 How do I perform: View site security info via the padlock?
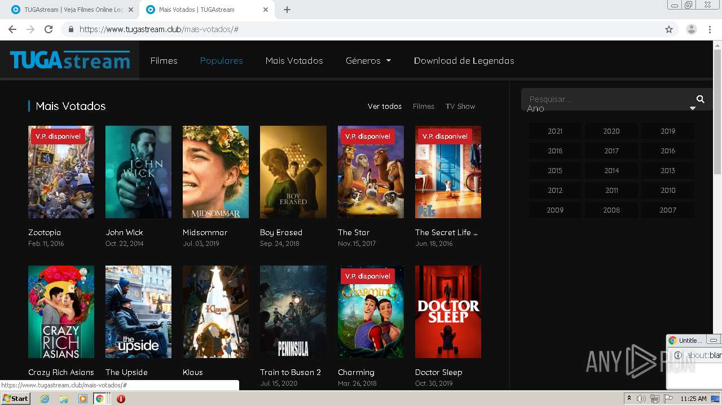click(71, 29)
